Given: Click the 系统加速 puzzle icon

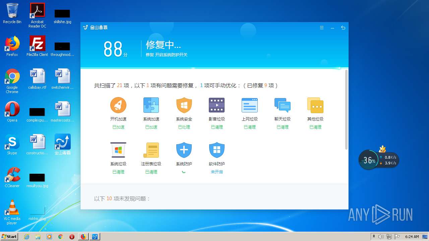Looking at the screenshot, I should point(151,105).
